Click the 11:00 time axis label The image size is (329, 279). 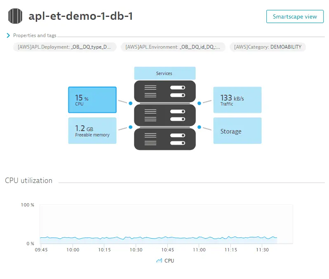(x=199, y=250)
